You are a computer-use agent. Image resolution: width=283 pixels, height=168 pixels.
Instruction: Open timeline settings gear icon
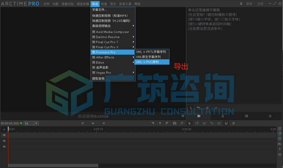click(x=234, y=124)
